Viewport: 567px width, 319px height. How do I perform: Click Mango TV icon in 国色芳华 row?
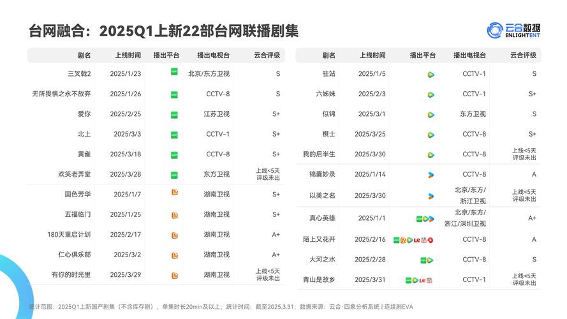point(175,192)
